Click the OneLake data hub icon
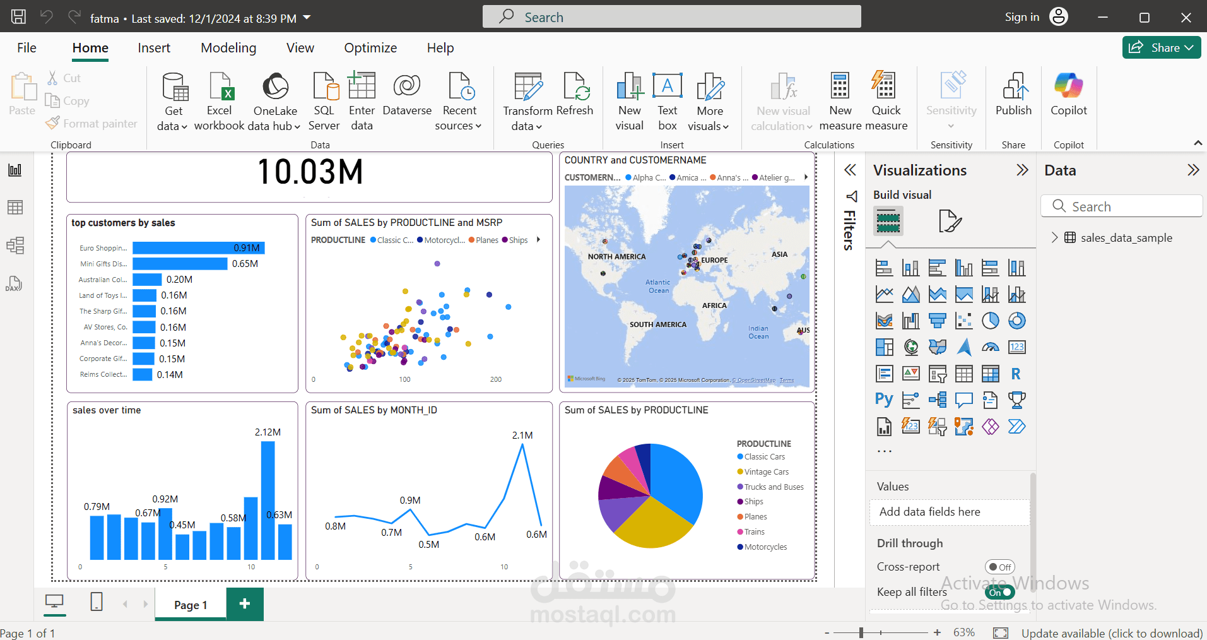 (275, 86)
